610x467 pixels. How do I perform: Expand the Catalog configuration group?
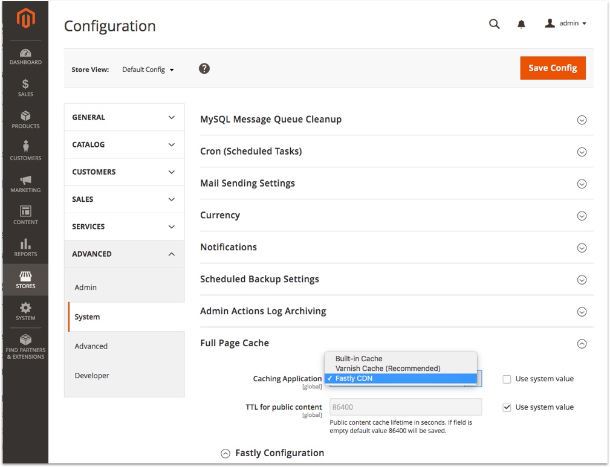pos(124,145)
